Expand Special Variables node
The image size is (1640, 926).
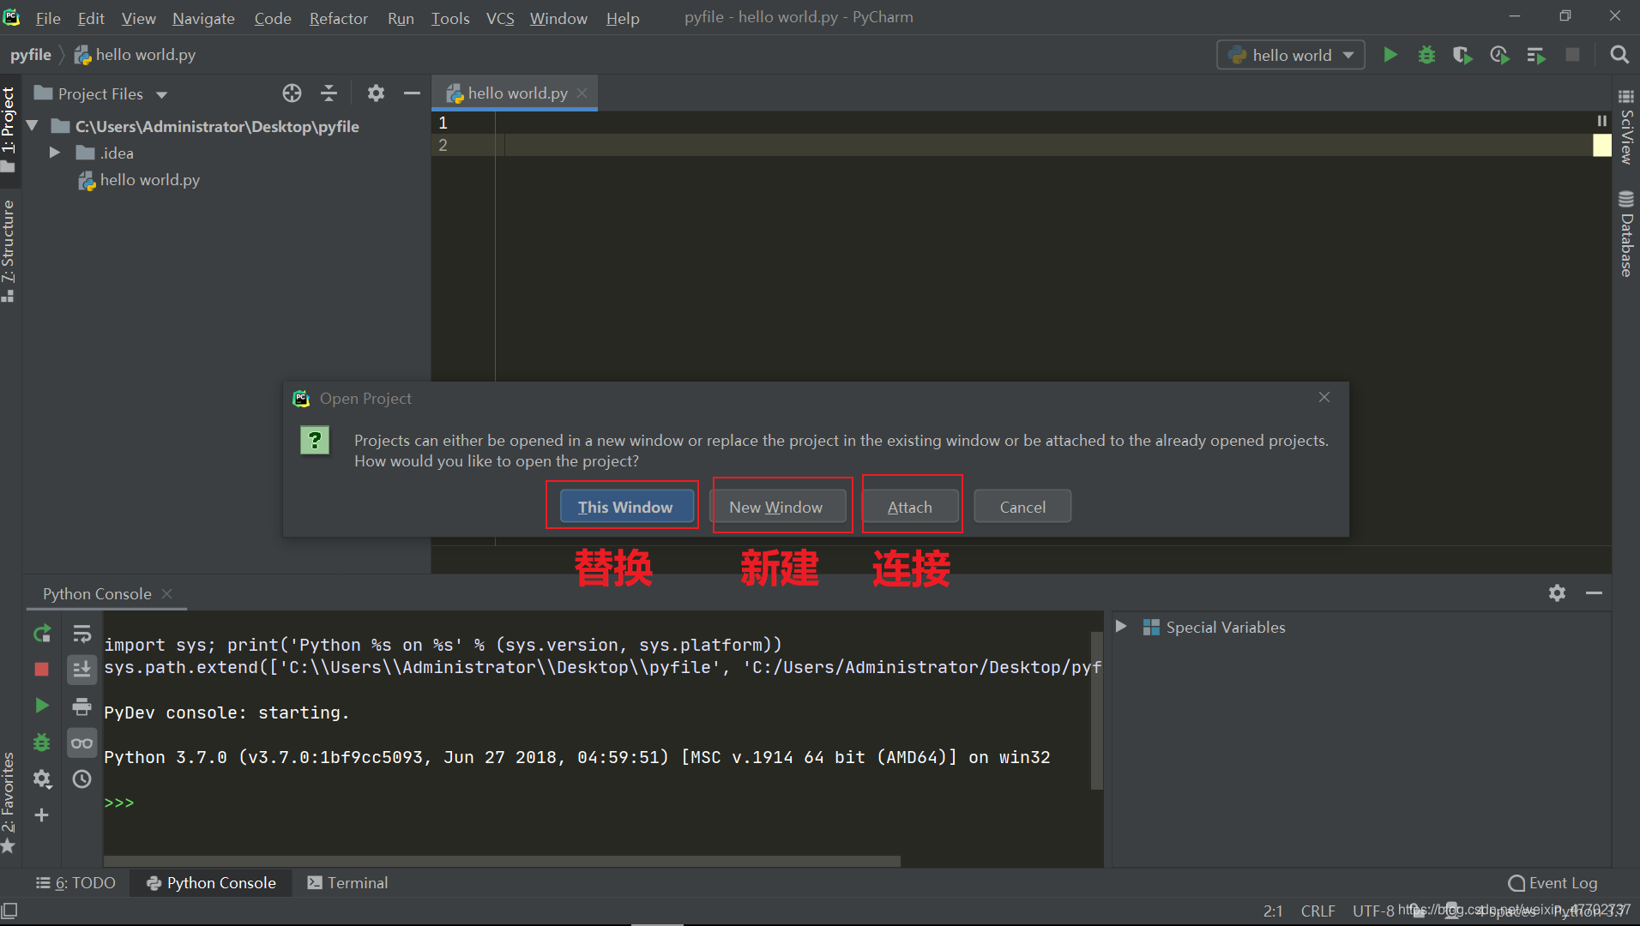pos(1121,627)
